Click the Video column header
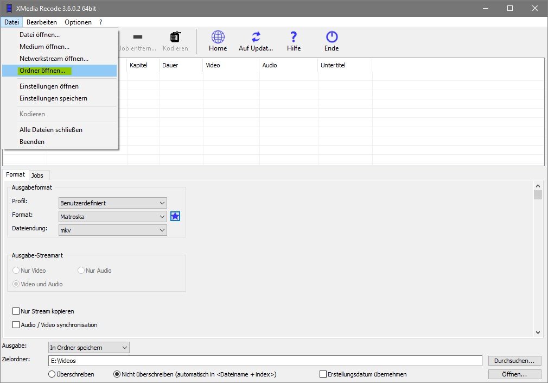 pyautogui.click(x=231, y=66)
